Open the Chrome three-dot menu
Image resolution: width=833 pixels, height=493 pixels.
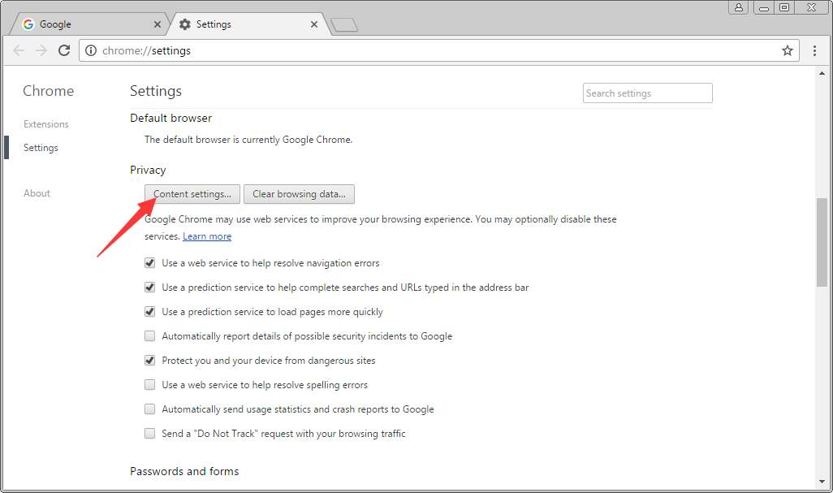point(814,50)
